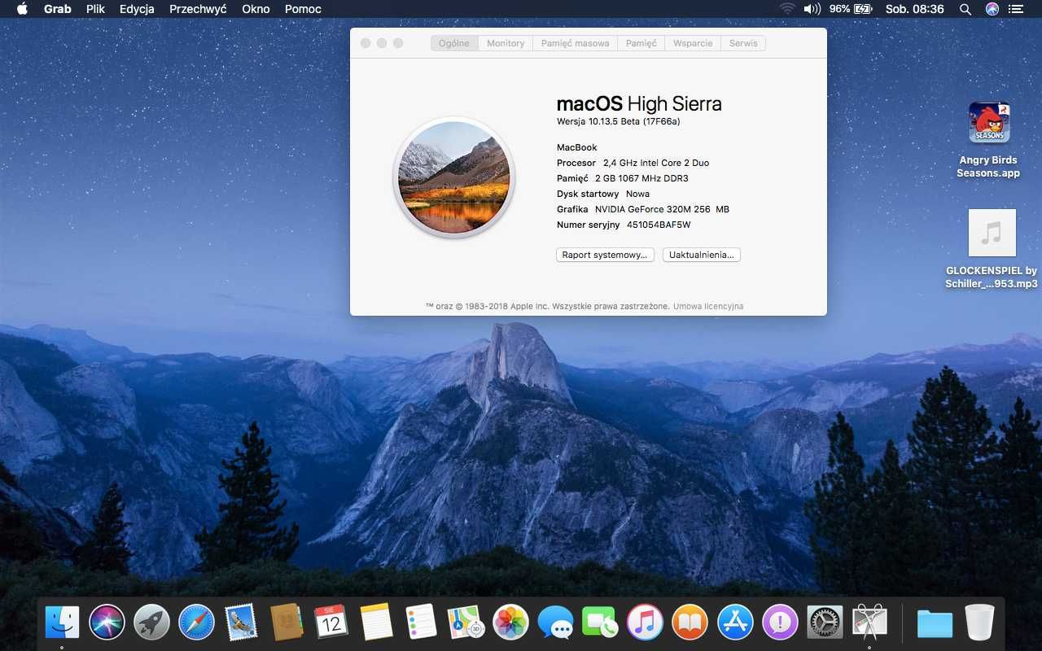Open System Preferences gear icon
The height and width of the screenshot is (651, 1042).
(825, 623)
